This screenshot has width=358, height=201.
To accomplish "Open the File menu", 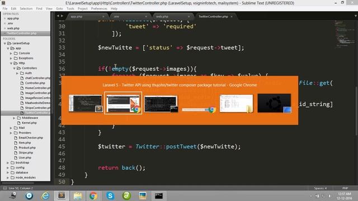I will (x=5, y=9).
